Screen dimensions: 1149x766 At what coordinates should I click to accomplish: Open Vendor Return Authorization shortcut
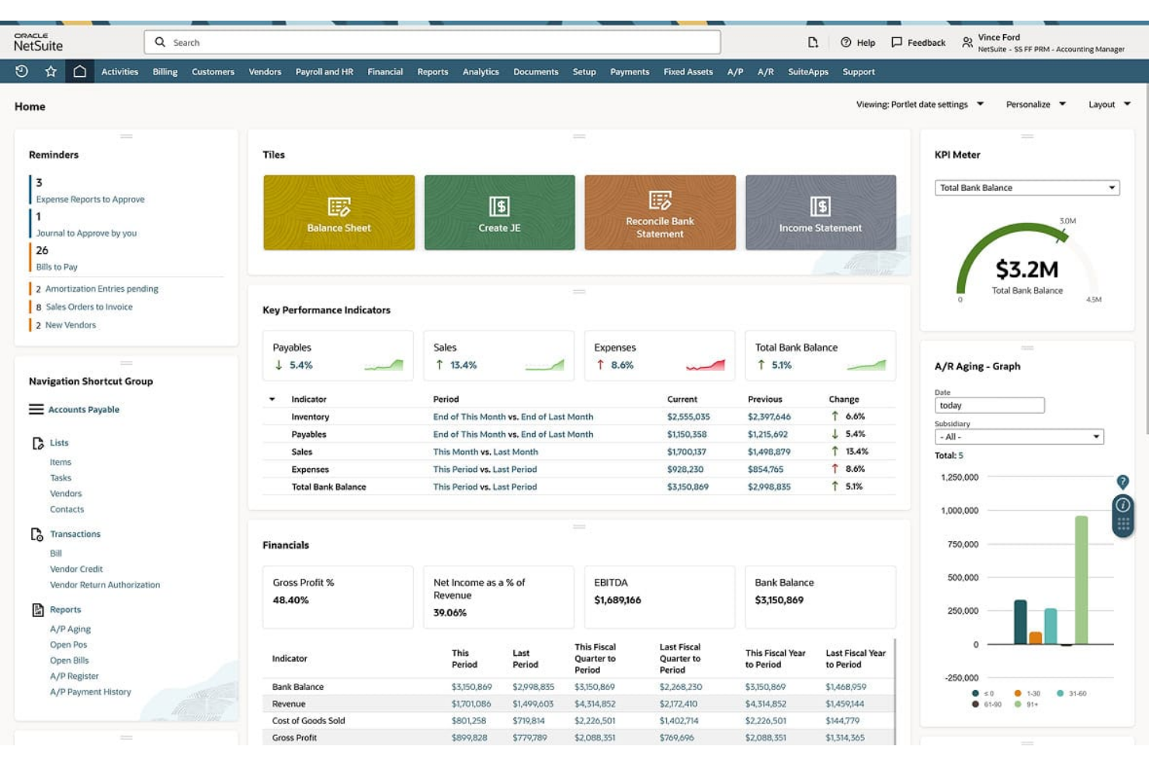pos(105,585)
